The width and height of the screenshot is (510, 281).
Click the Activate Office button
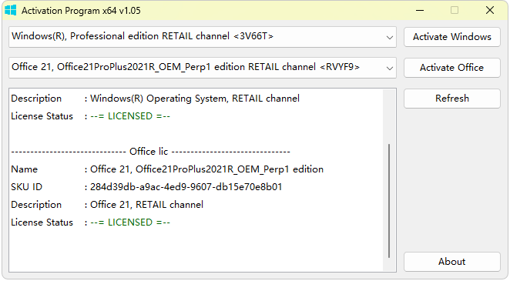coord(451,68)
